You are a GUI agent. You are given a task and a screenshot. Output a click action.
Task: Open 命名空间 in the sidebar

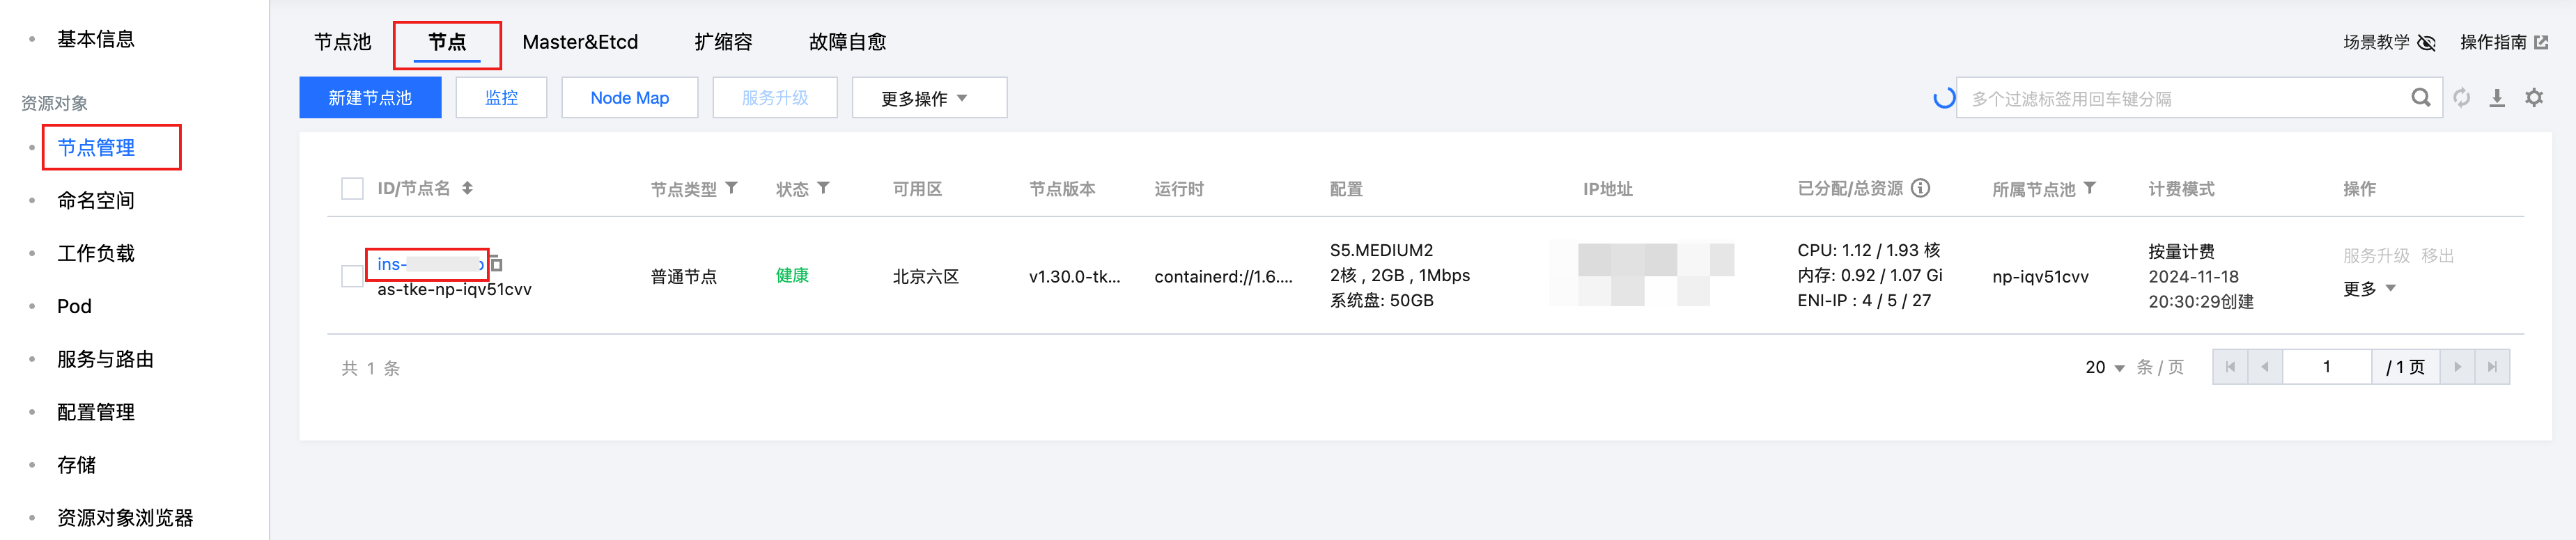click(96, 200)
